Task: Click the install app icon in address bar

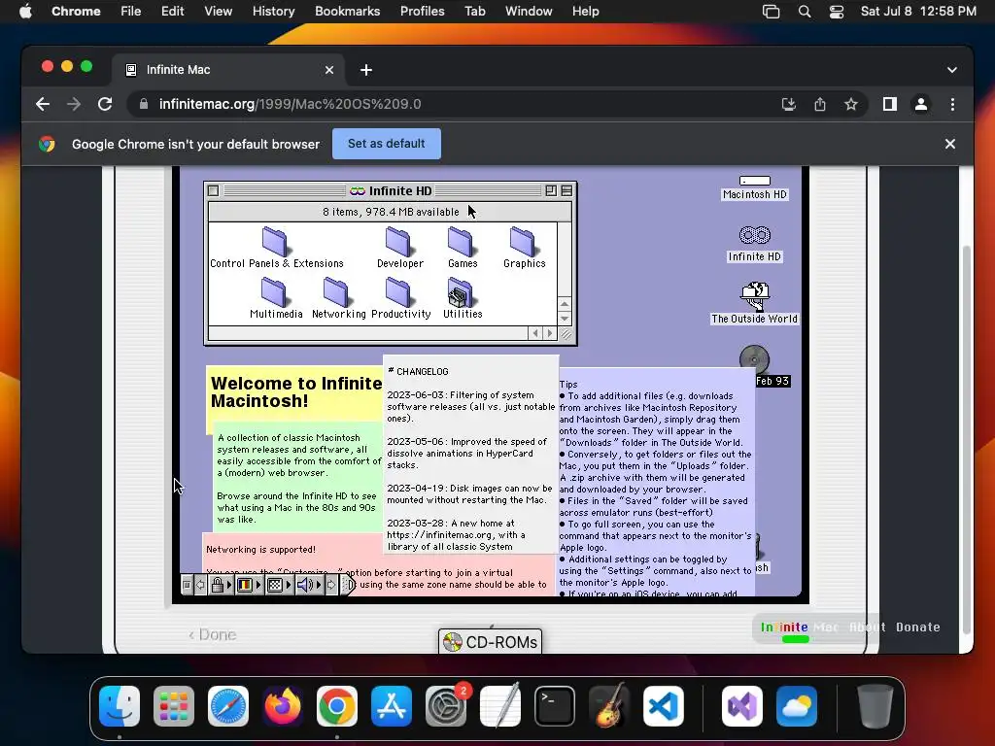Action: 789,104
